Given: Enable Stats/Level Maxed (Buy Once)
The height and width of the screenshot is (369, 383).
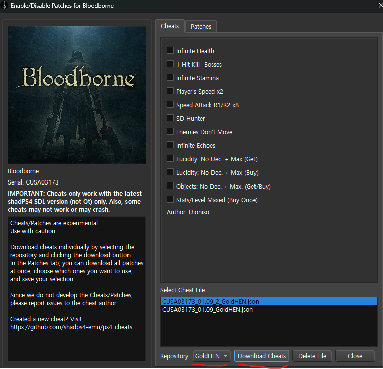Looking at the screenshot, I should pyautogui.click(x=170, y=199).
